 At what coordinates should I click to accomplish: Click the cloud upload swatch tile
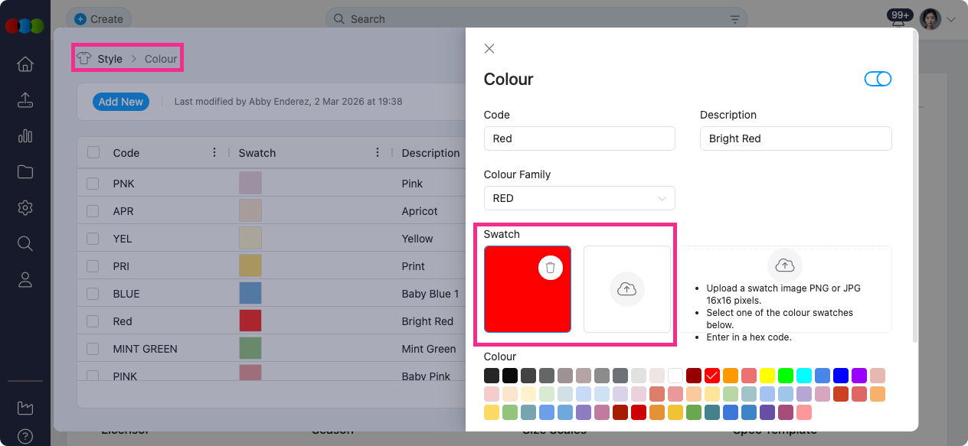pyautogui.click(x=626, y=289)
